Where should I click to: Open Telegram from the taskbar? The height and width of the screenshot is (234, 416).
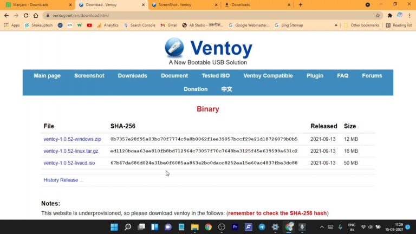[x=262, y=227]
